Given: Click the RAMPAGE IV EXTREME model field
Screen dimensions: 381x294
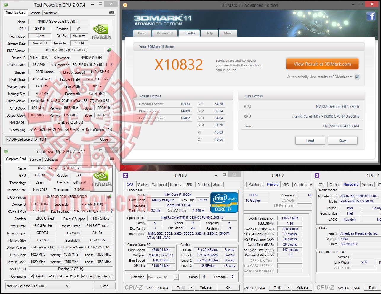Looking at the screenshot, I should pos(360,201).
